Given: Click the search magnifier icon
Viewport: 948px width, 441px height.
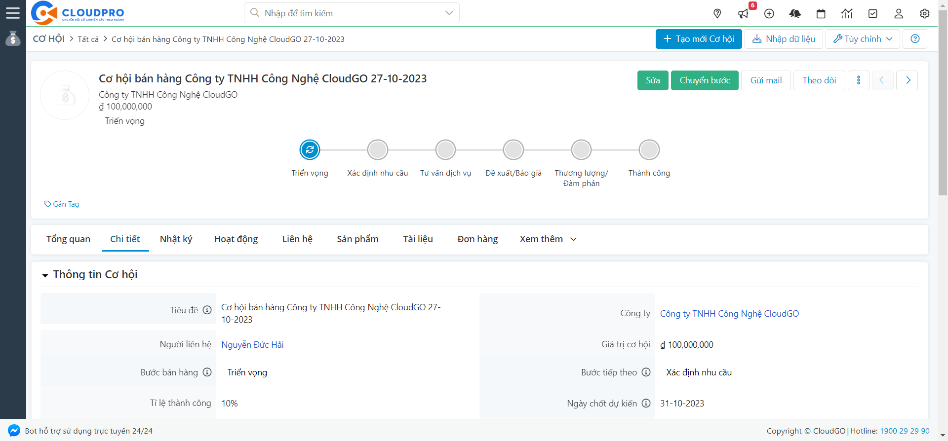Looking at the screenshot, I should pyautogui.click(x=255, y=13).
